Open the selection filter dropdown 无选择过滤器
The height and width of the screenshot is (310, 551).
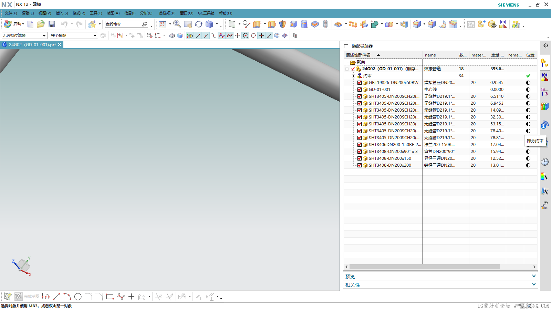[x=24, y=35]
